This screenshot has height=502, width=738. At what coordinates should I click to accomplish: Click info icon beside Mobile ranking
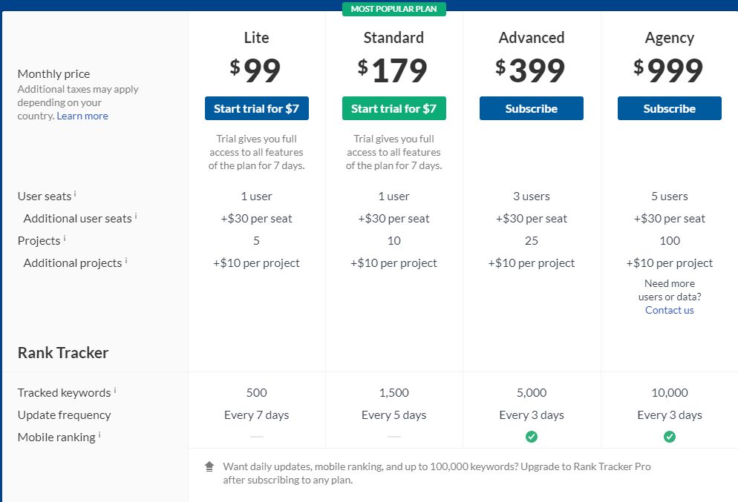pos(99,435)
